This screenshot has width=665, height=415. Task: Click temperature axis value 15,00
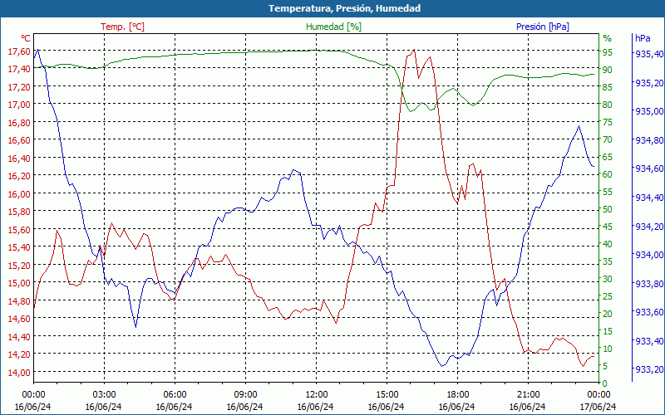click(x=19, y=282)
